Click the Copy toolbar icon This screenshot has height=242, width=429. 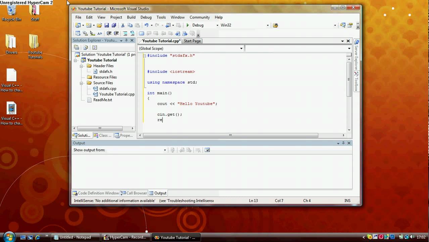130,25
